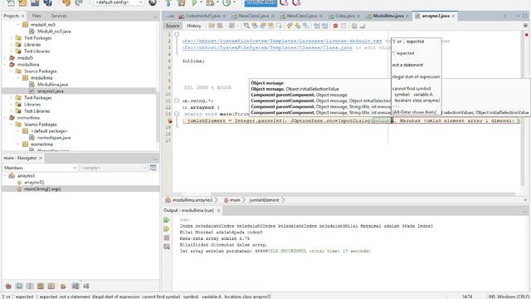The image size is (531, 299).
Task: Select nomorlapan.java in the Projects tree
Action: [54, 138]
